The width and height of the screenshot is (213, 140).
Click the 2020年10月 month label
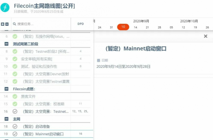pos(189,21)
